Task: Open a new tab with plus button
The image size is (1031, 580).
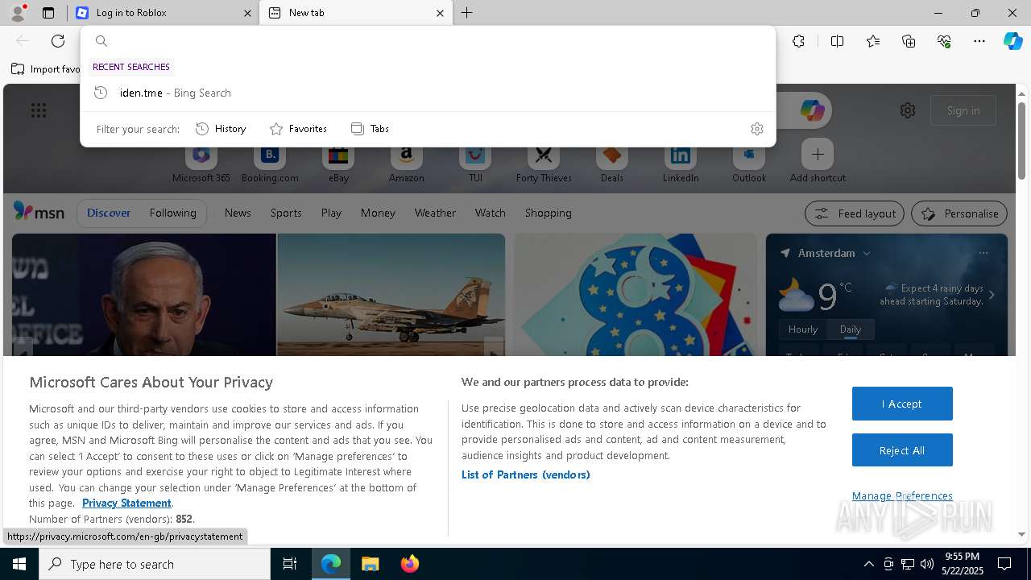Action: [x=467, y=13]
